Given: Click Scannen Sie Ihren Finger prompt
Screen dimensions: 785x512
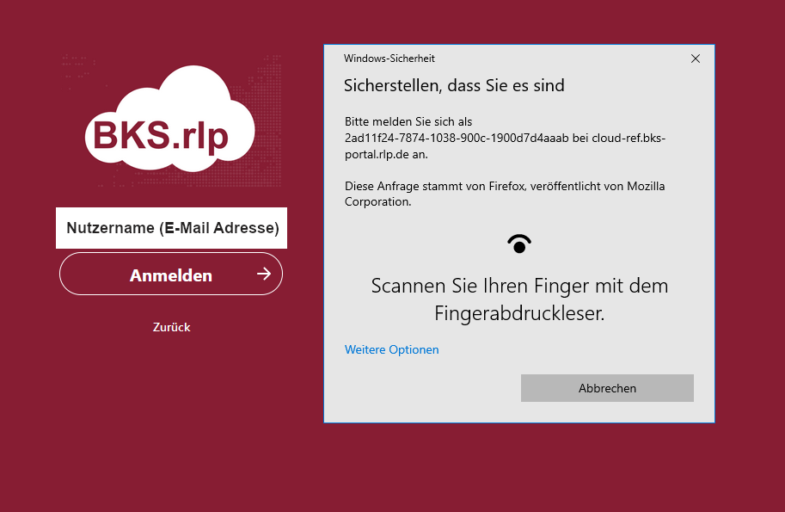Looking at the screenshot, I should tap(519, 286).
